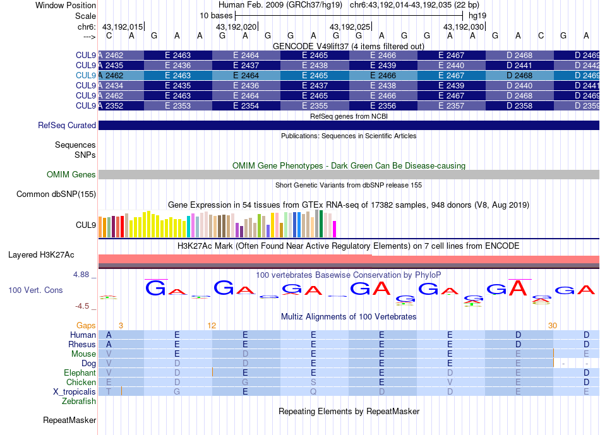Click codon A 2434 in the CUL9 tracks
600x435 pixels.
click(x=121, y=85)
